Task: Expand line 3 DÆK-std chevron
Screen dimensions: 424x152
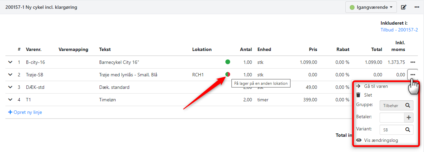Action: (10, 87)
